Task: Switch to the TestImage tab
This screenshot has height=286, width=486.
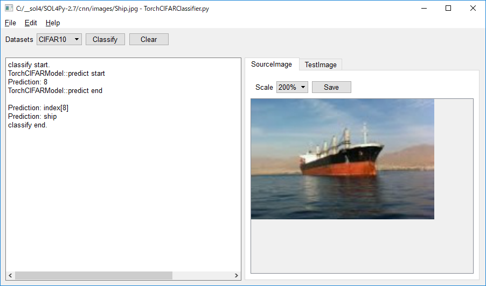Action: pos(321,65)
